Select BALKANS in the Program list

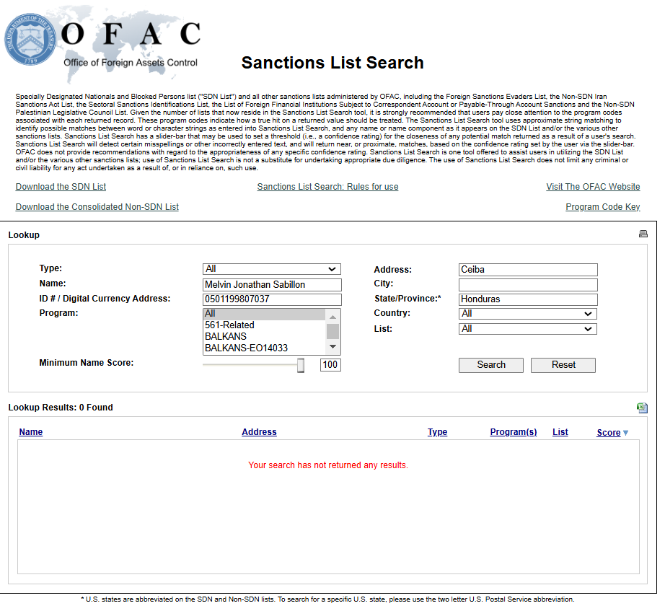(x=226, y=336)
